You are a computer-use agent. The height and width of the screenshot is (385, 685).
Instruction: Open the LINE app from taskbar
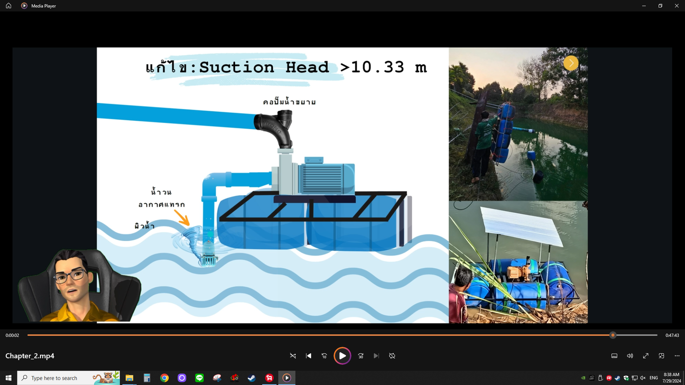tap(199, 378)
